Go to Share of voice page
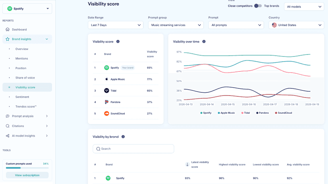 (25, 78)
